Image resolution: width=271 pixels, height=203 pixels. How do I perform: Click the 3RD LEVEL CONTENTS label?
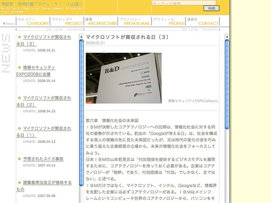click(x=199, y=30)
